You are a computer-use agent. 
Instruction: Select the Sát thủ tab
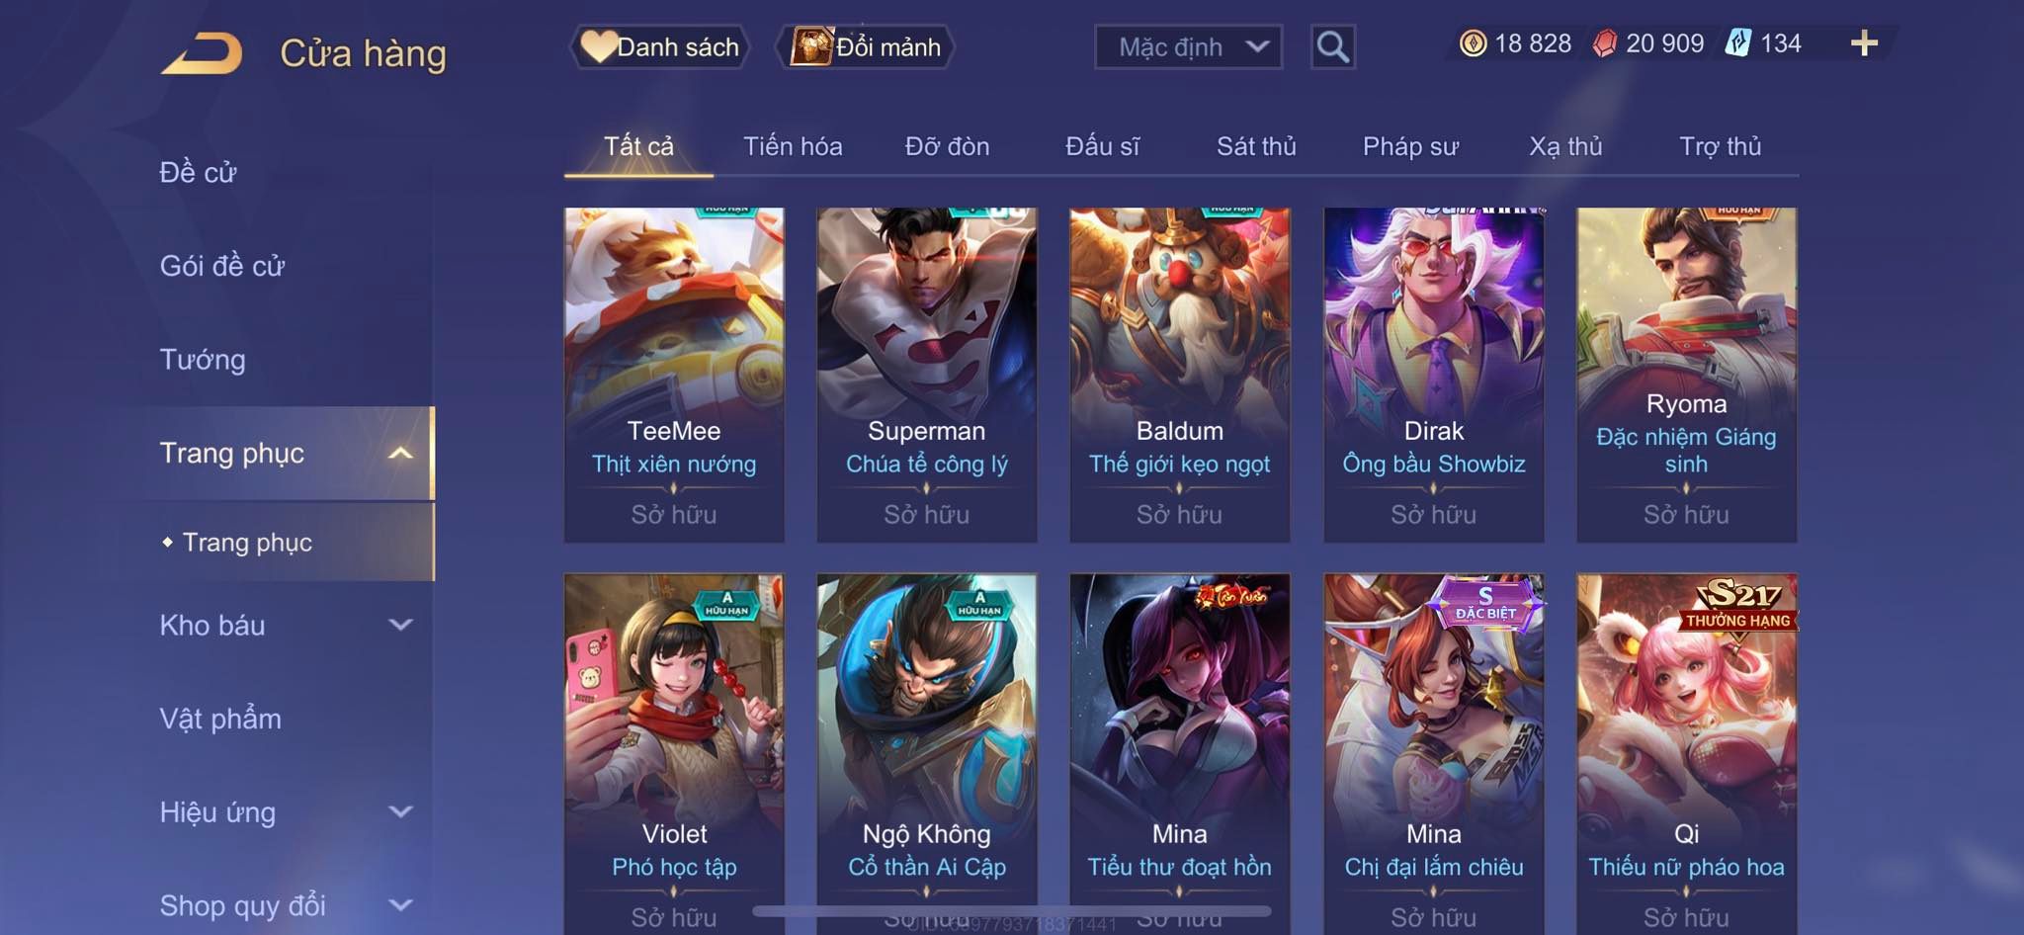point(1256,146)
